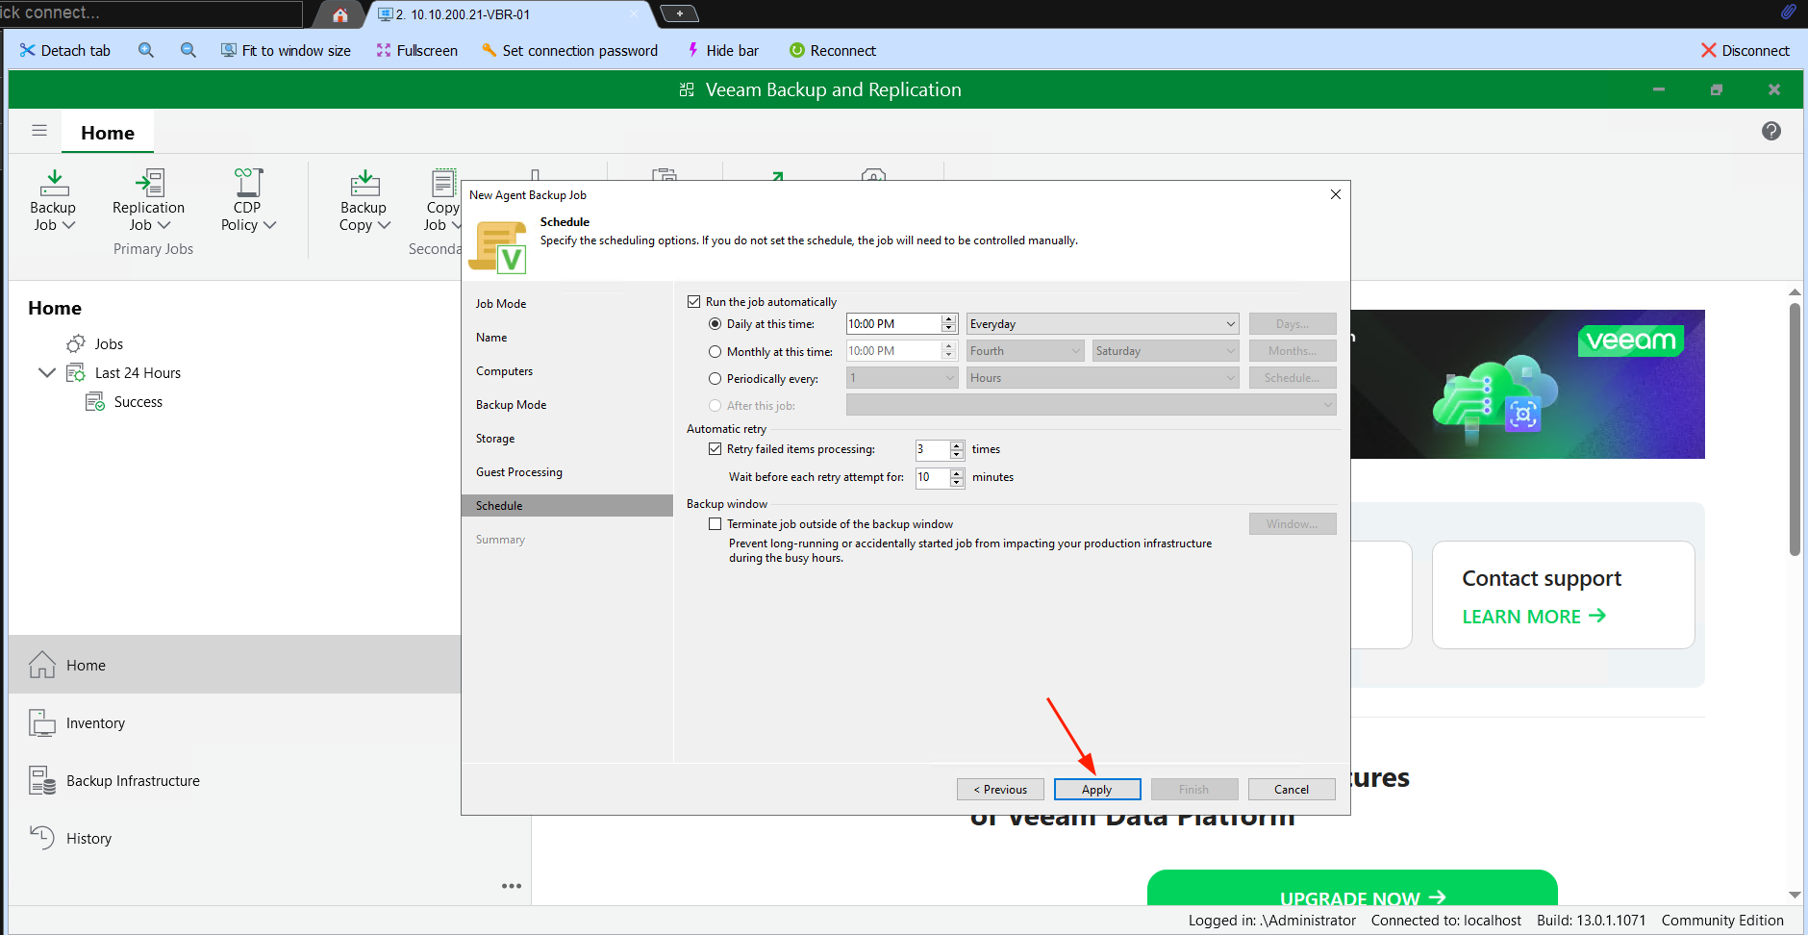Click Detach tab in remote toolbar

point(65,50)
